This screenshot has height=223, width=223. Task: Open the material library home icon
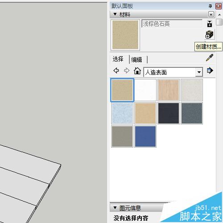coord(137,70)
